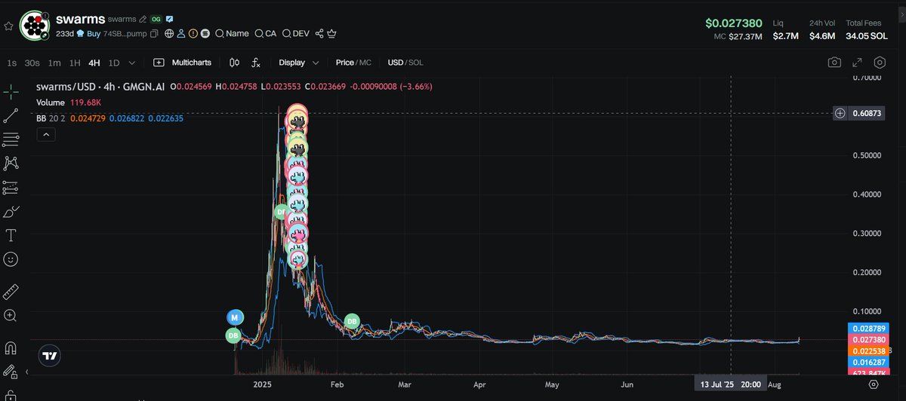
Task: Open the blue chat bubble icon
Action: 170,19
